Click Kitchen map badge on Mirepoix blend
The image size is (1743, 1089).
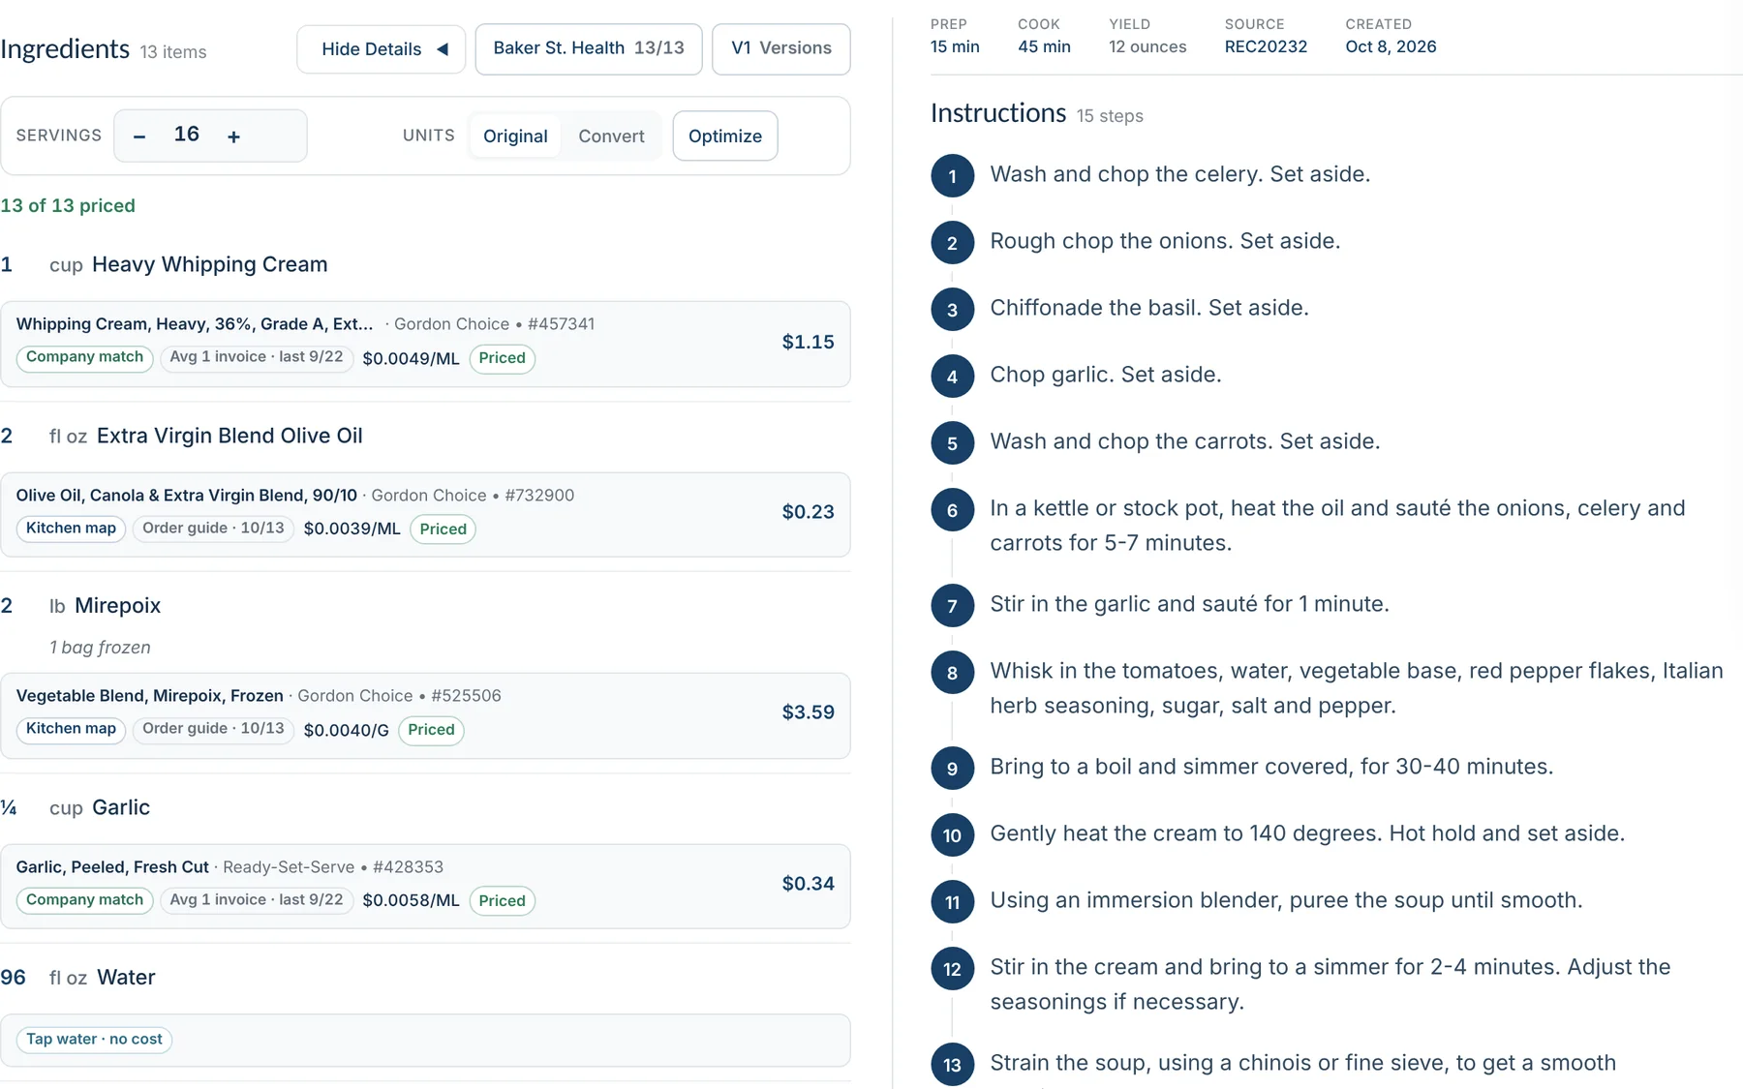71,729
